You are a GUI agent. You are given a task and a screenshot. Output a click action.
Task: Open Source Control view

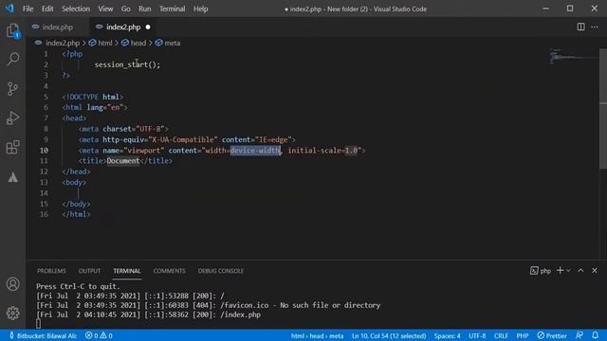click(12, 88)
